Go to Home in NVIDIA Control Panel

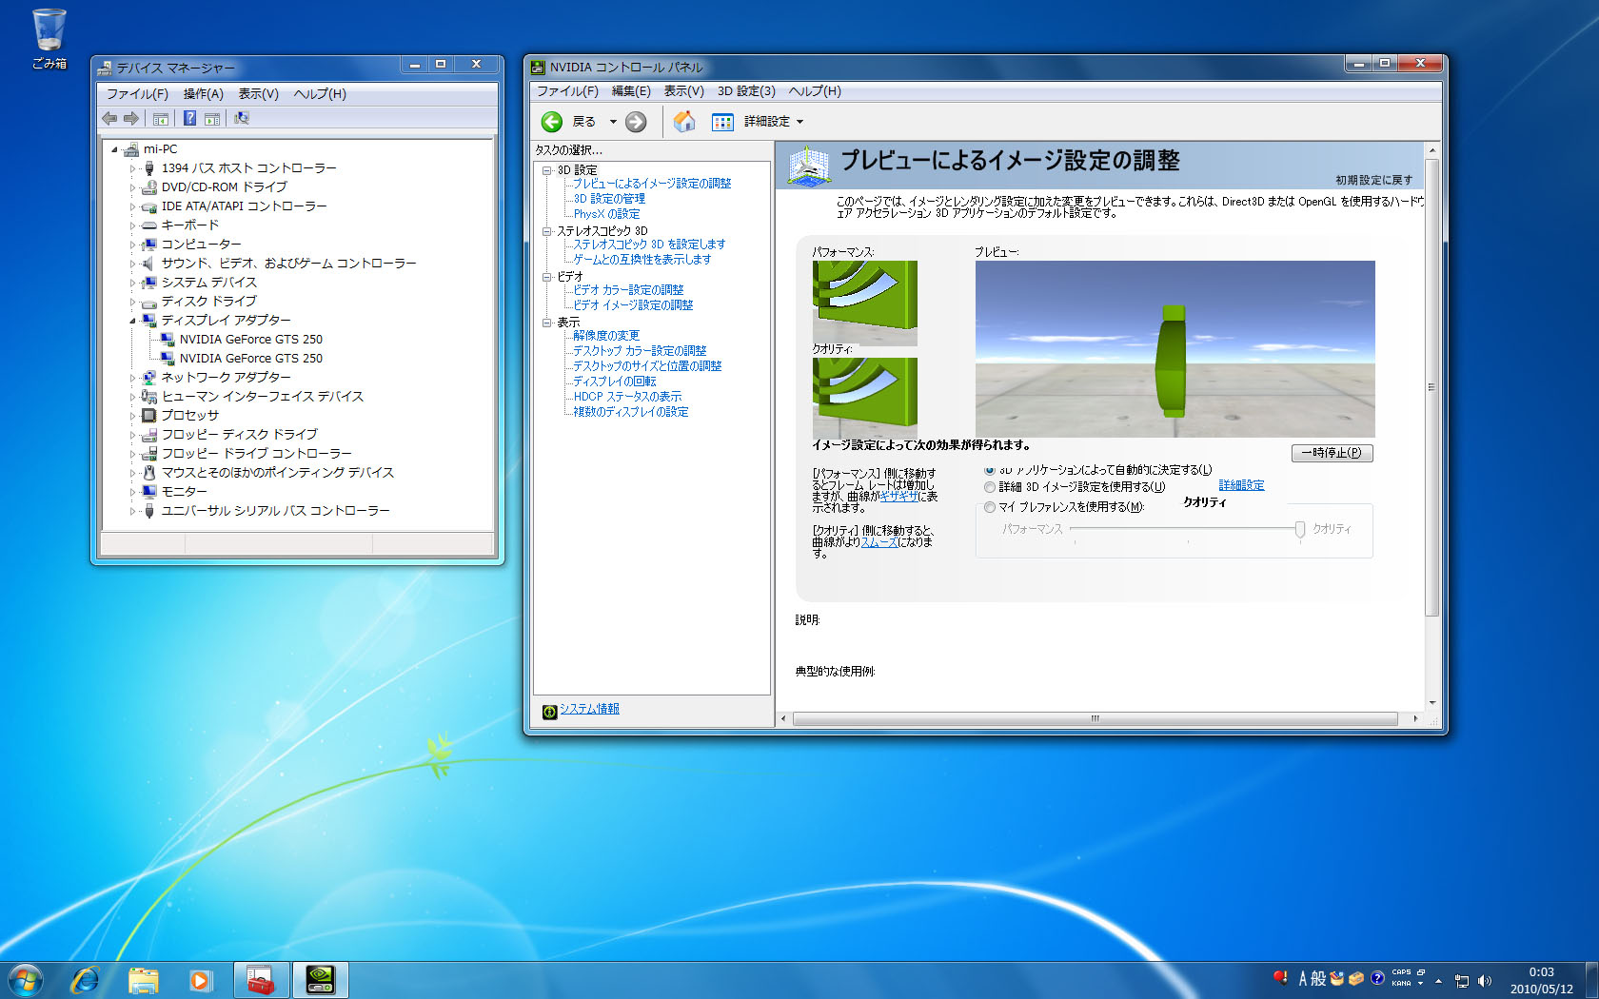coord(684,121)
